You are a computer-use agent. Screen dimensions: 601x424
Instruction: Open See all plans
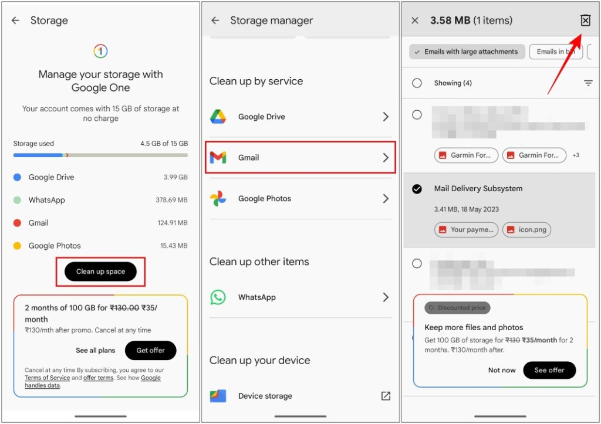[x=96, y=351]
